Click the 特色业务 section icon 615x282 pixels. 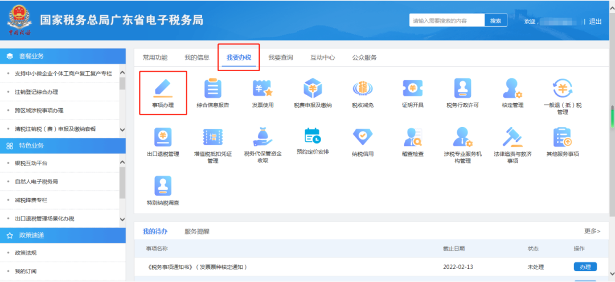click(x=10, y=146)
